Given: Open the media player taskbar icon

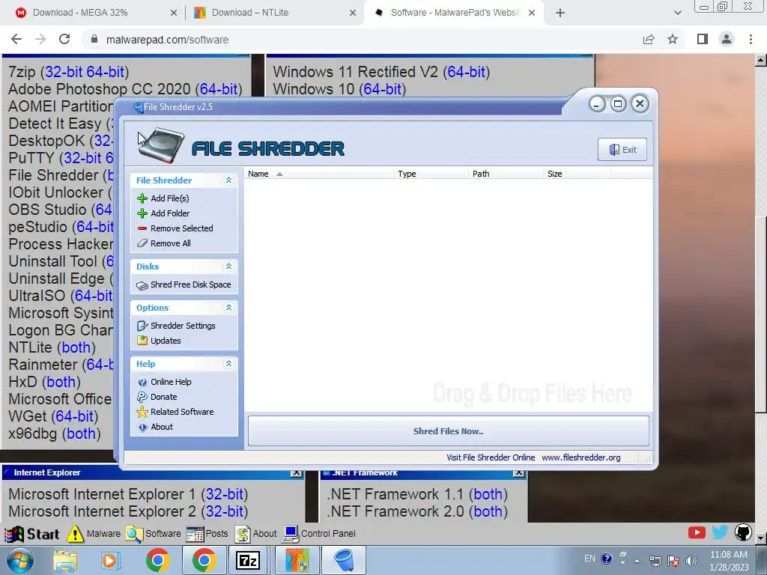Looking at the screenshot, I should click(111, 561).
